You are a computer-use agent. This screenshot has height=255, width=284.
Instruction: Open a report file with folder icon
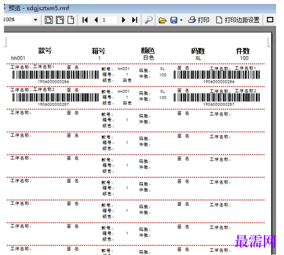162,20
